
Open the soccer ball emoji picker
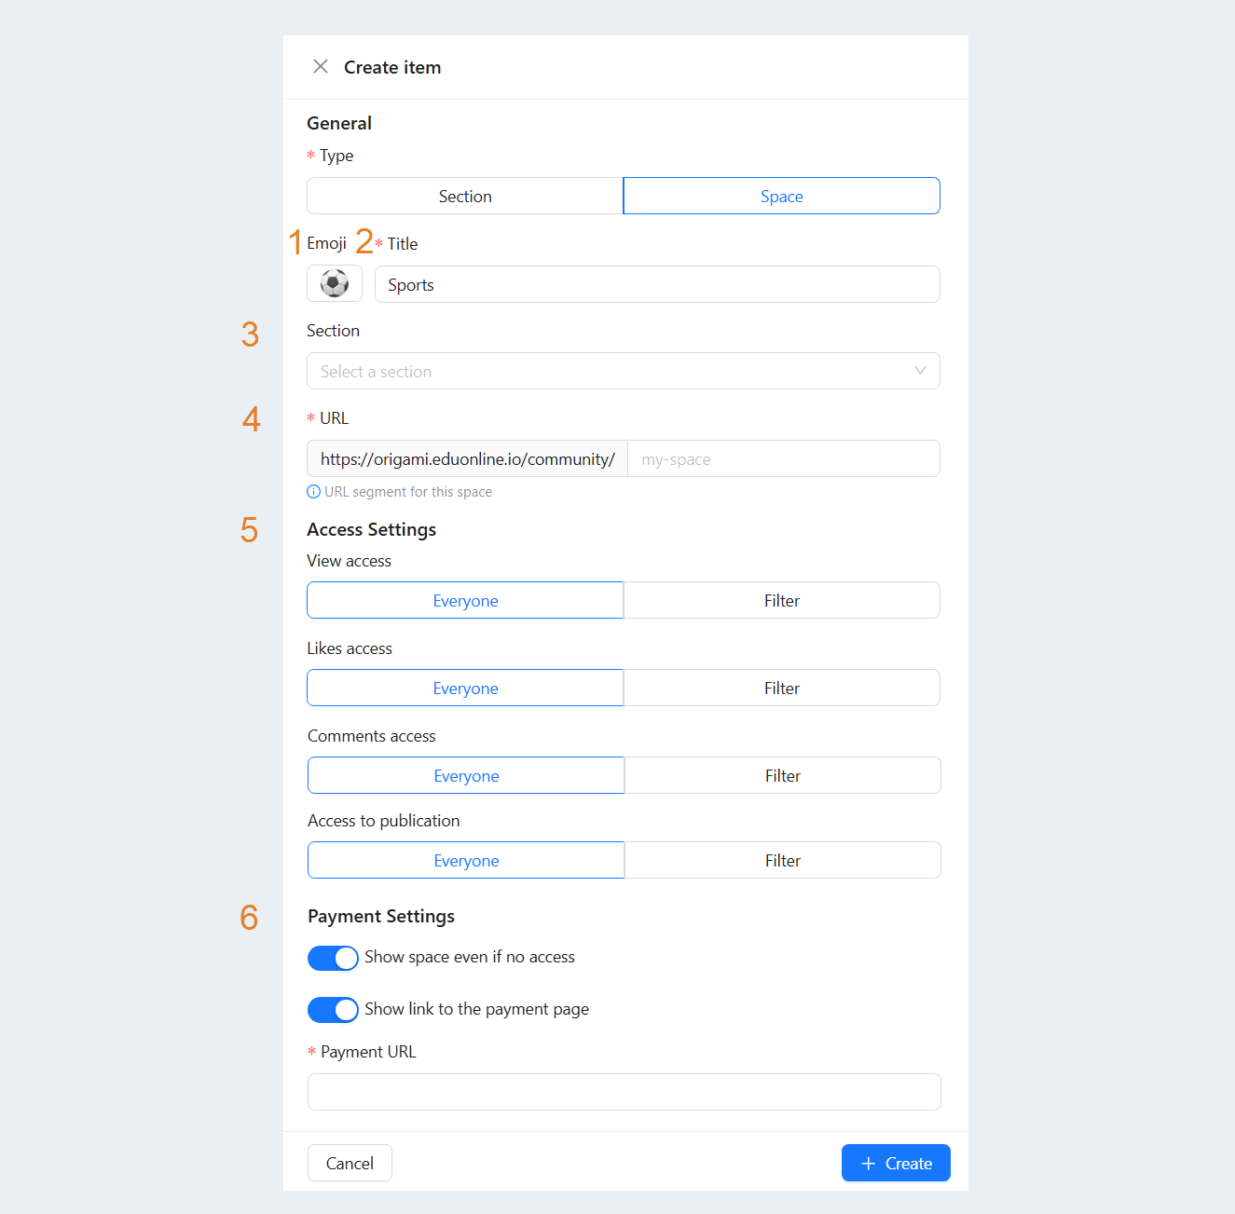click(x=335, y=283)
